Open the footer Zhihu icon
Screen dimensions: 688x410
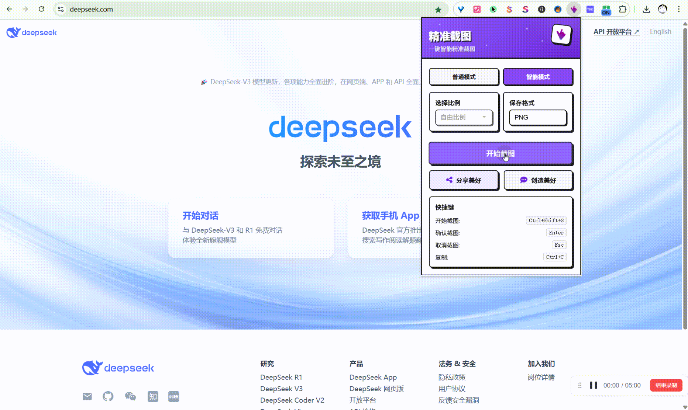pos(153,396)
